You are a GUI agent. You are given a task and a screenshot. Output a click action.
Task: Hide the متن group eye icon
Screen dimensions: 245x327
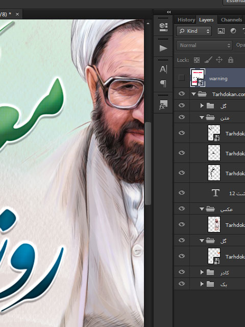182,117
